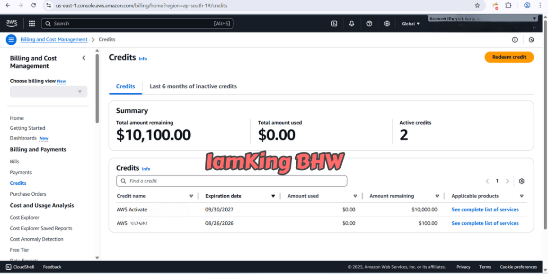Click the $10,000.00 amount remaining cell
This screenshot has height=274, width=548.
pyautogui.click(x=424, y=209)
